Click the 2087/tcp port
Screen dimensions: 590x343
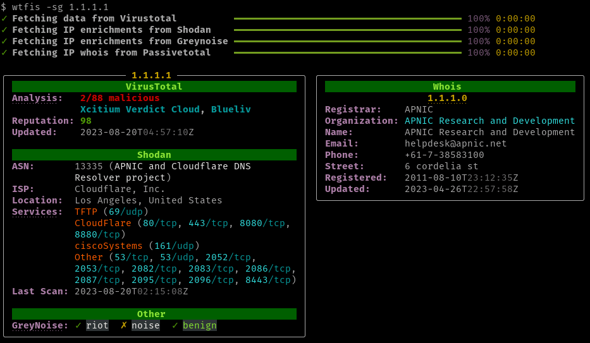(x=97, y=280)
